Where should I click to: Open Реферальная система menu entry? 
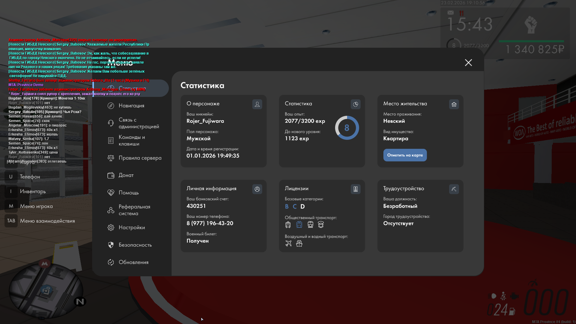pyautogui.click(x=134, y=210)
